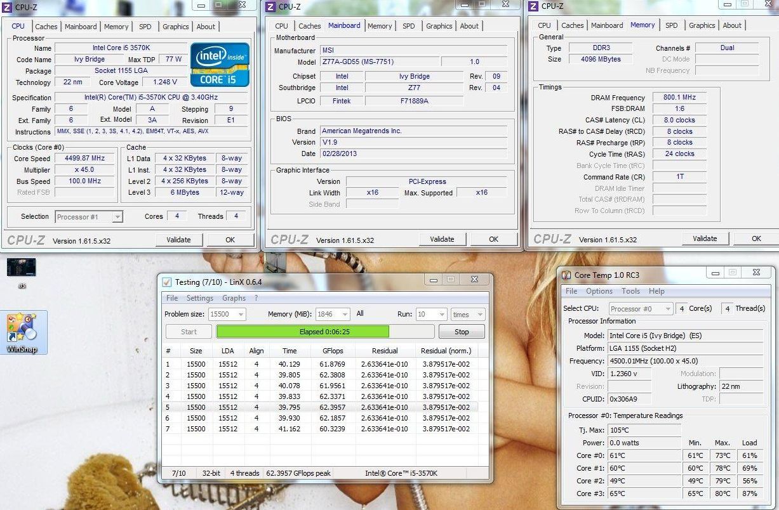Open the Memory (MiB) dropdown in LinX

pos(332,314)
